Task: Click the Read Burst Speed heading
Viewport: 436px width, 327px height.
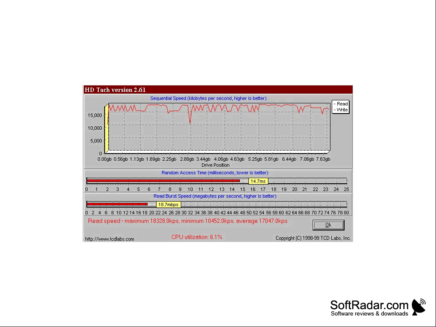Action: point(215,196)
